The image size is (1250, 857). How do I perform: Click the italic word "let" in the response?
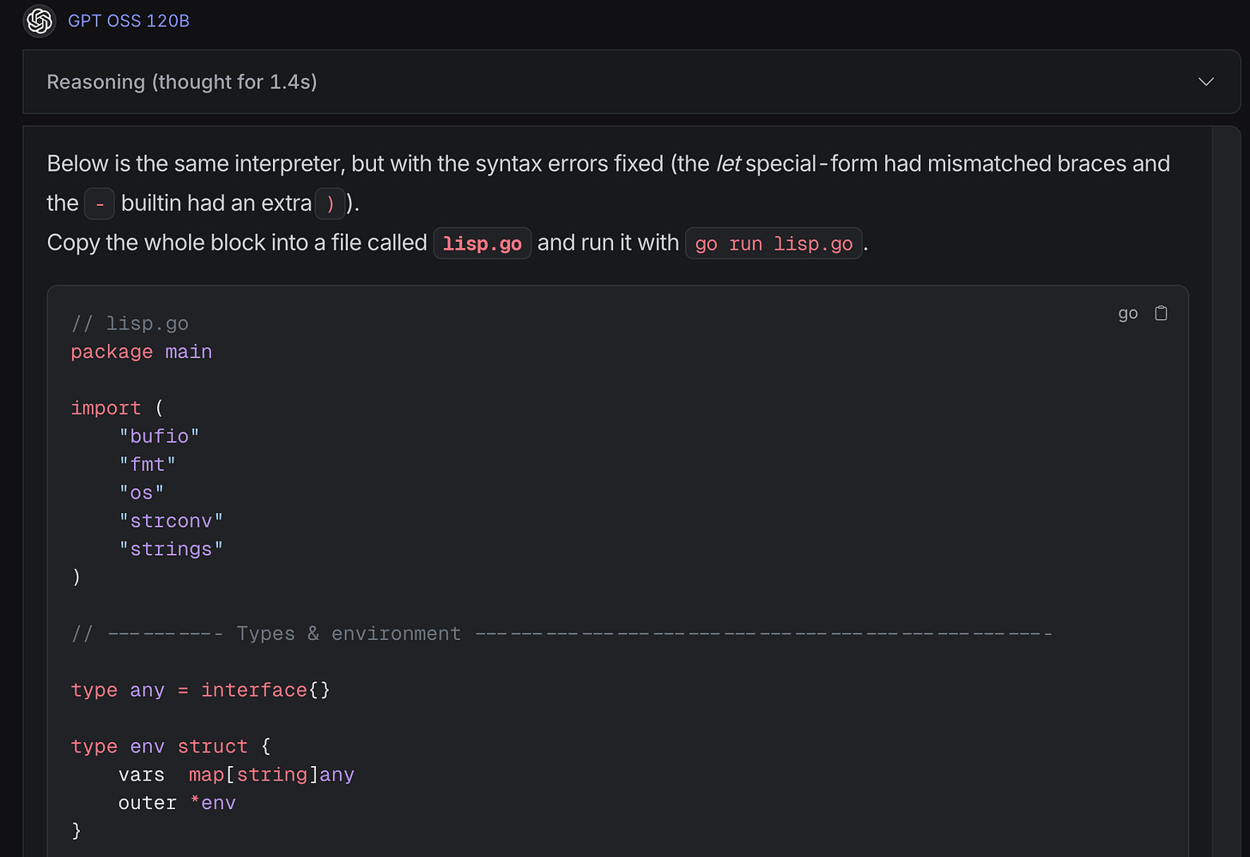(x=728, y=164)
